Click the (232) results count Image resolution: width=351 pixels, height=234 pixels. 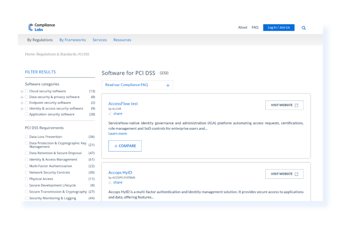pos(164,73)
